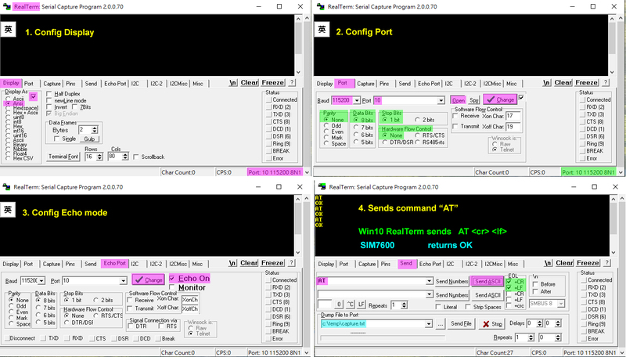Viewport: 626px width, 357px height.
Task: Expand the second send-string dropdown below AT
Action: [429, 294]
